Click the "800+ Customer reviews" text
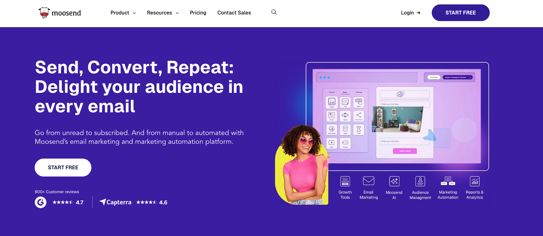The image size is (543, 236). click(57, 192)
